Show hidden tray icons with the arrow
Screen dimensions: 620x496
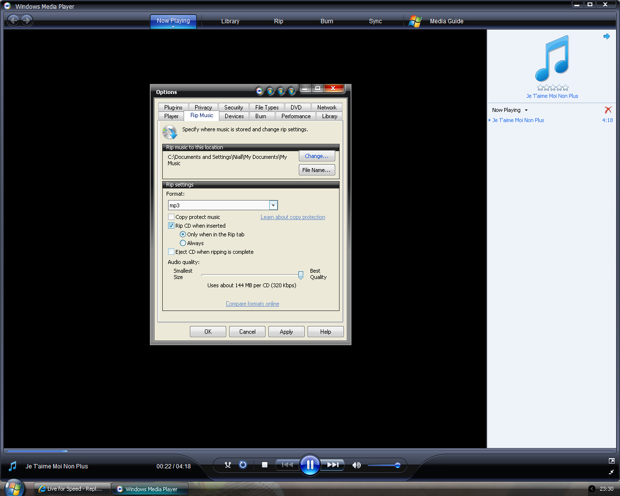click(591, 489)
